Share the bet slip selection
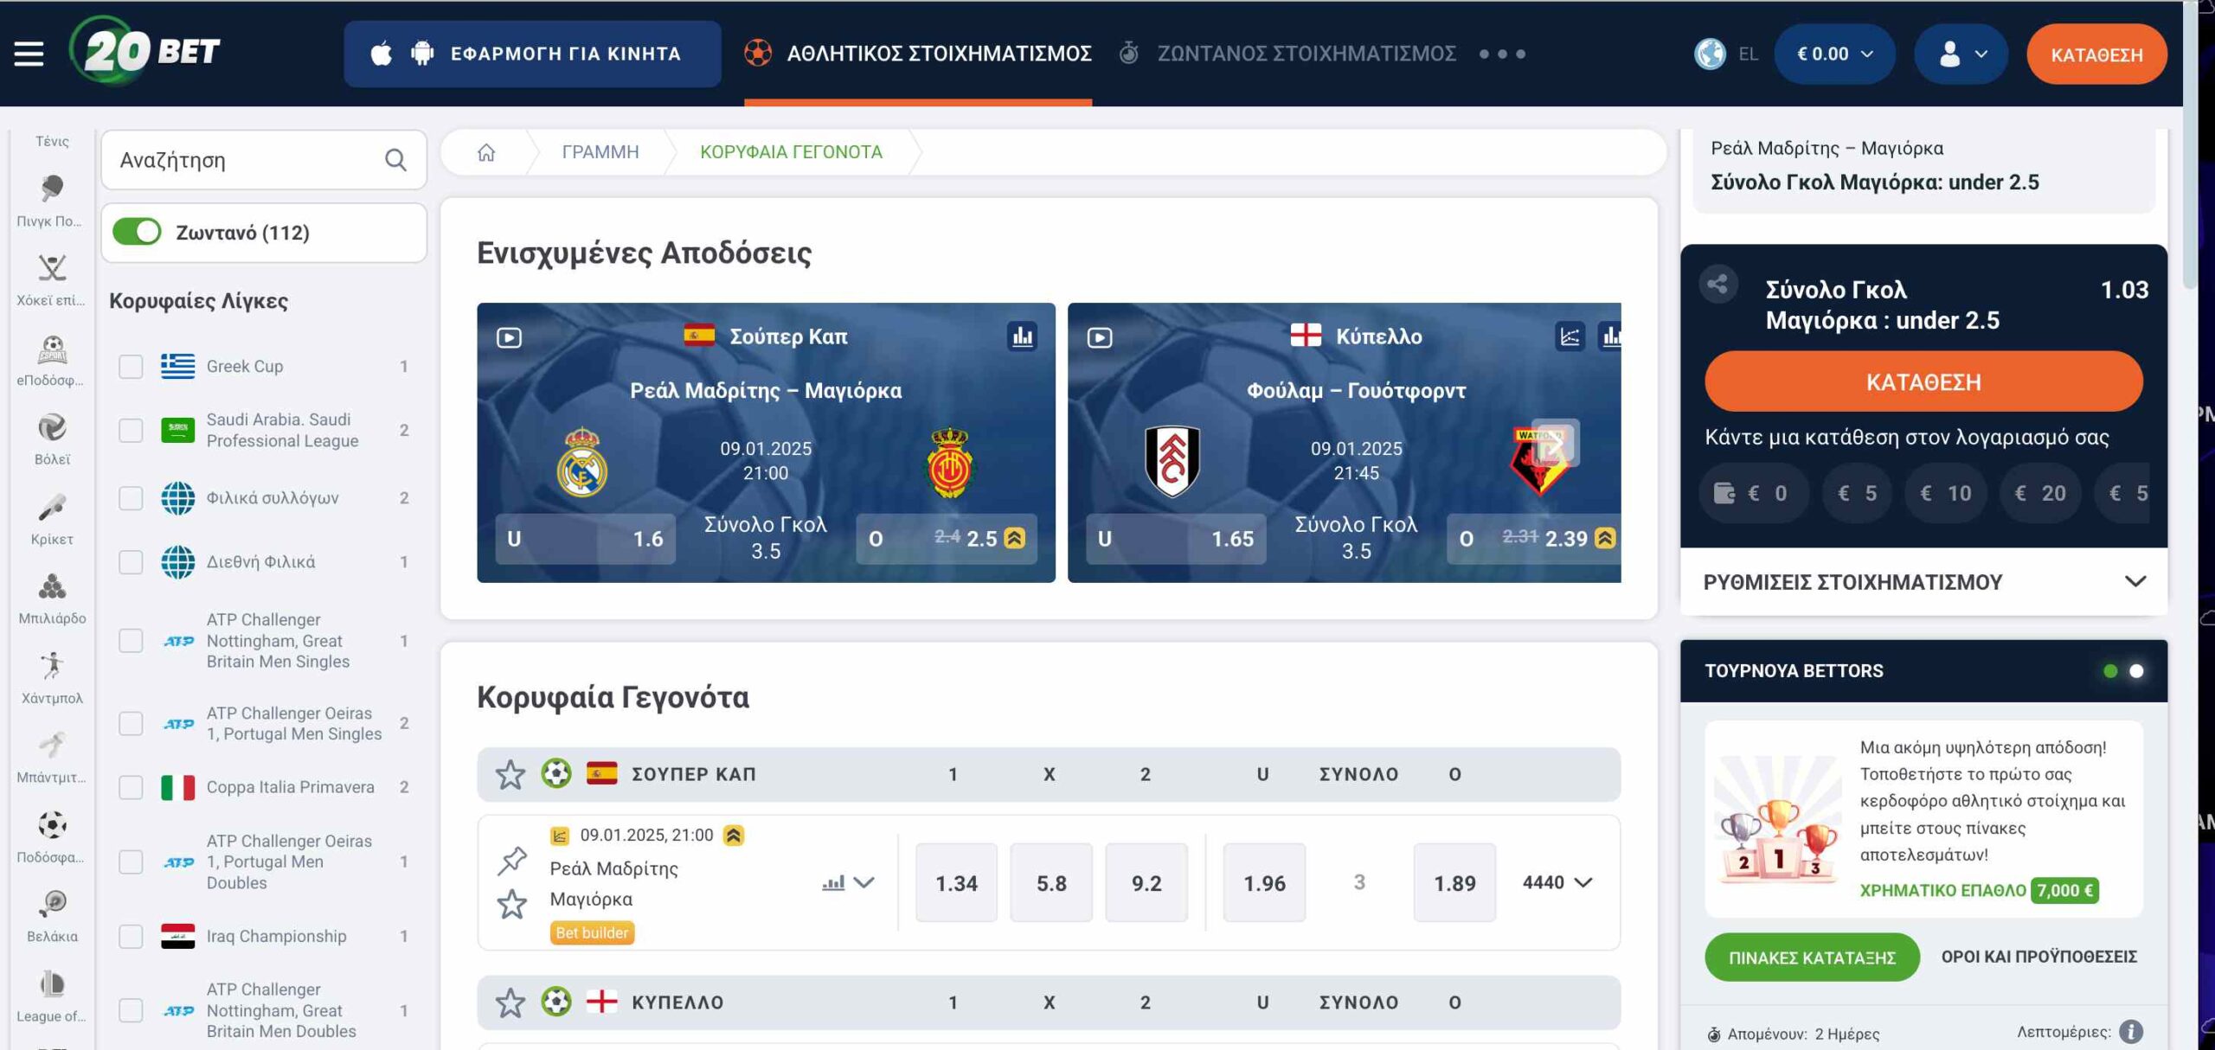This screenshot has height=1050, width=2215. (1717, 285)
